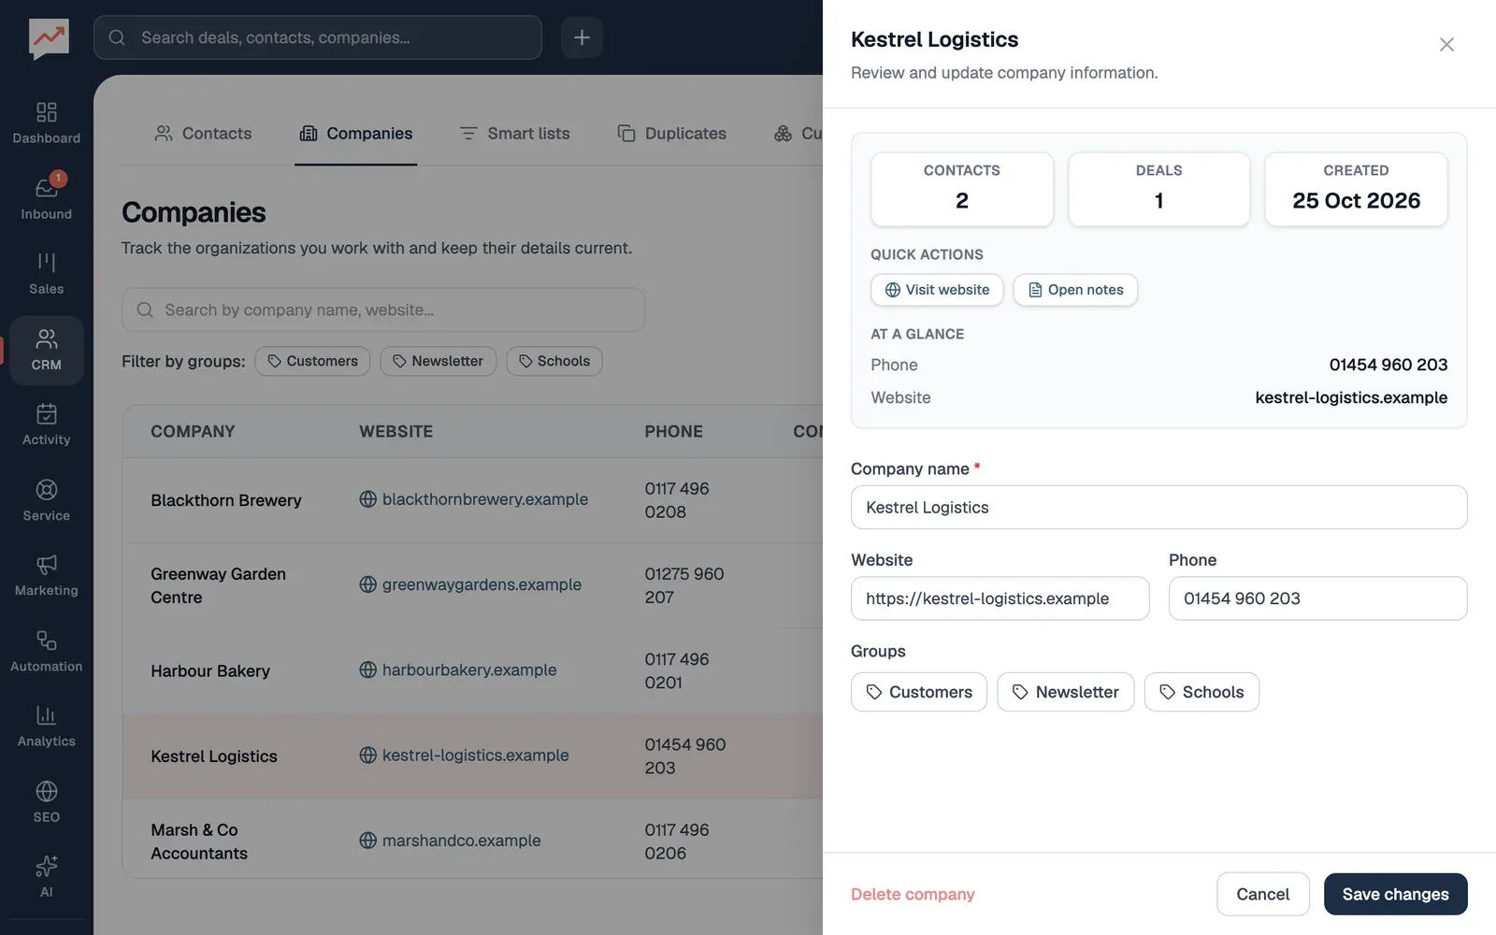1496x935 pixels.
Task: Click the Website input field
Action: [1000, 598]
